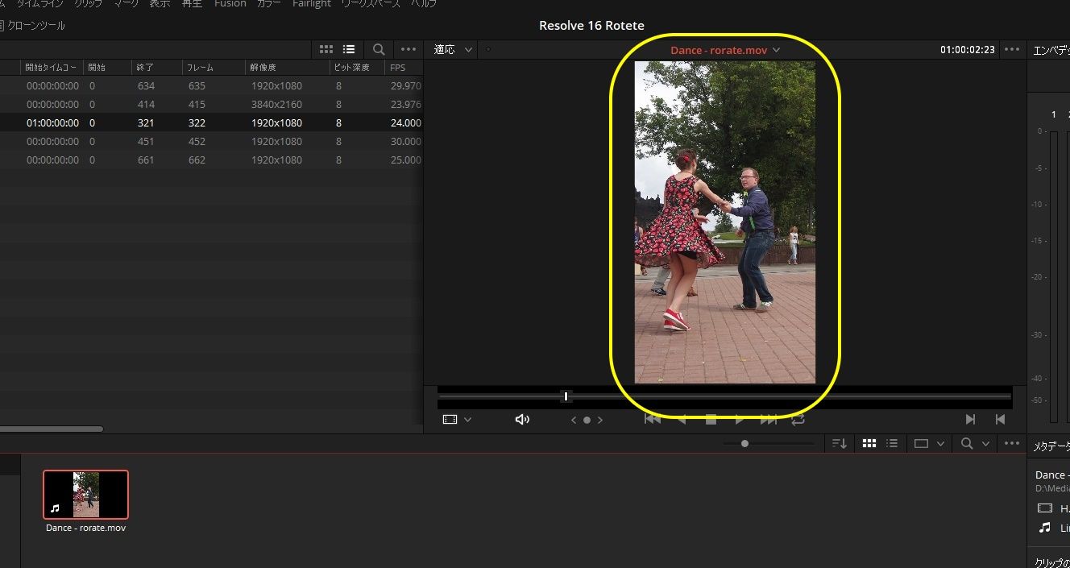Click the メタデータ panel header
The image size is (1070, 568).
1051,446
